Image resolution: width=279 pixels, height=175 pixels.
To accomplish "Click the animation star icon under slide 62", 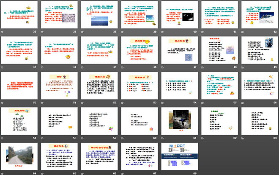I will click(200, 138).
